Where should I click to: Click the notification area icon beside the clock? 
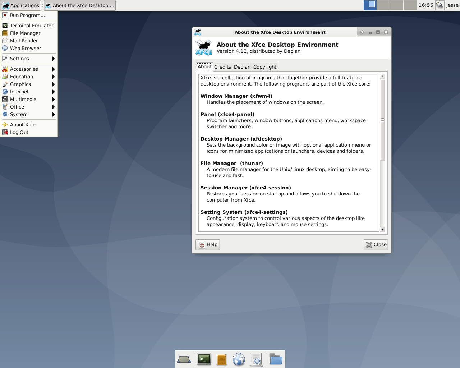(440, 5)
